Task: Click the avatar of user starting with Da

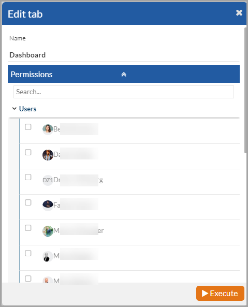Action: click(x=48, y=155)
